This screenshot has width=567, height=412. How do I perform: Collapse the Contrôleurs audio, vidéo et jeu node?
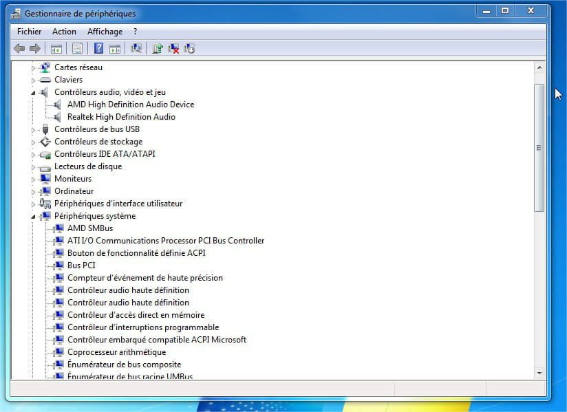click(32, 92)
